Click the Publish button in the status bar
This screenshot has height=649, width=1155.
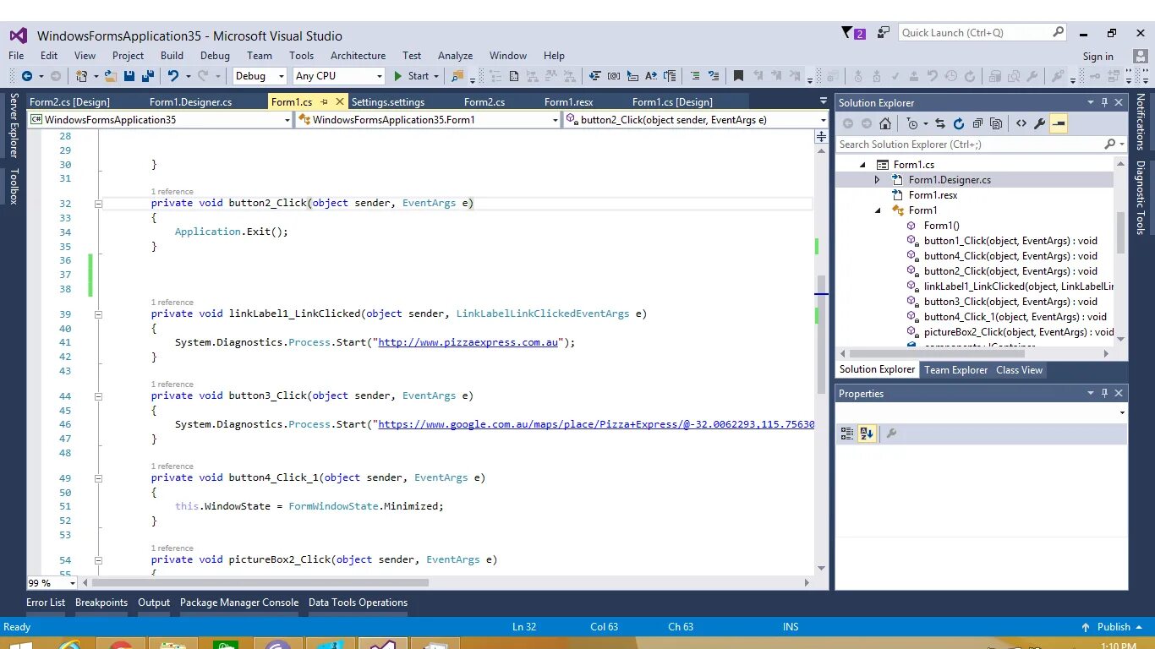coord(1114,627)
